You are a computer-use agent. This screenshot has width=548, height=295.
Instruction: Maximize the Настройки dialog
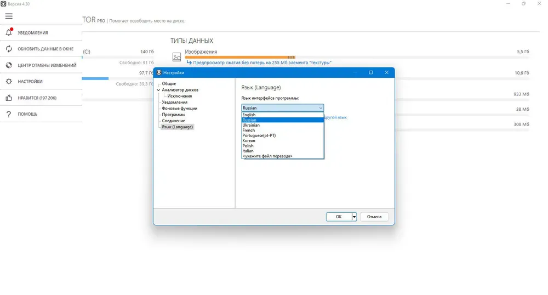tap(371, 72)
